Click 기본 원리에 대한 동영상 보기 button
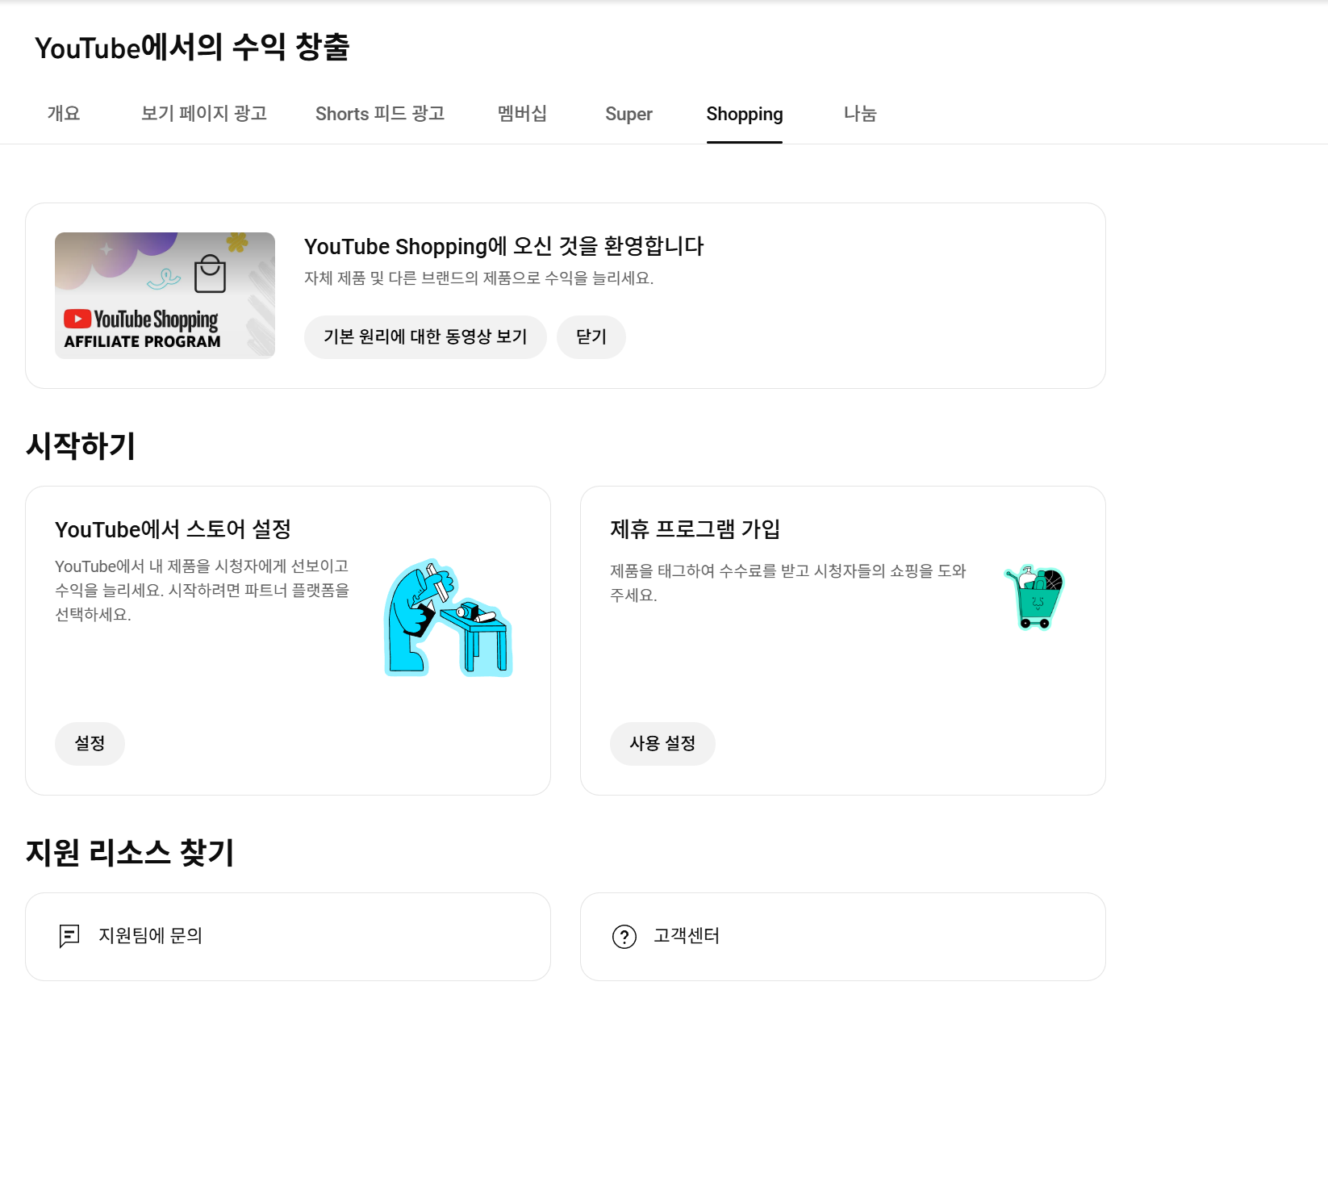Screen dimensions: 1328x1199 425,336
